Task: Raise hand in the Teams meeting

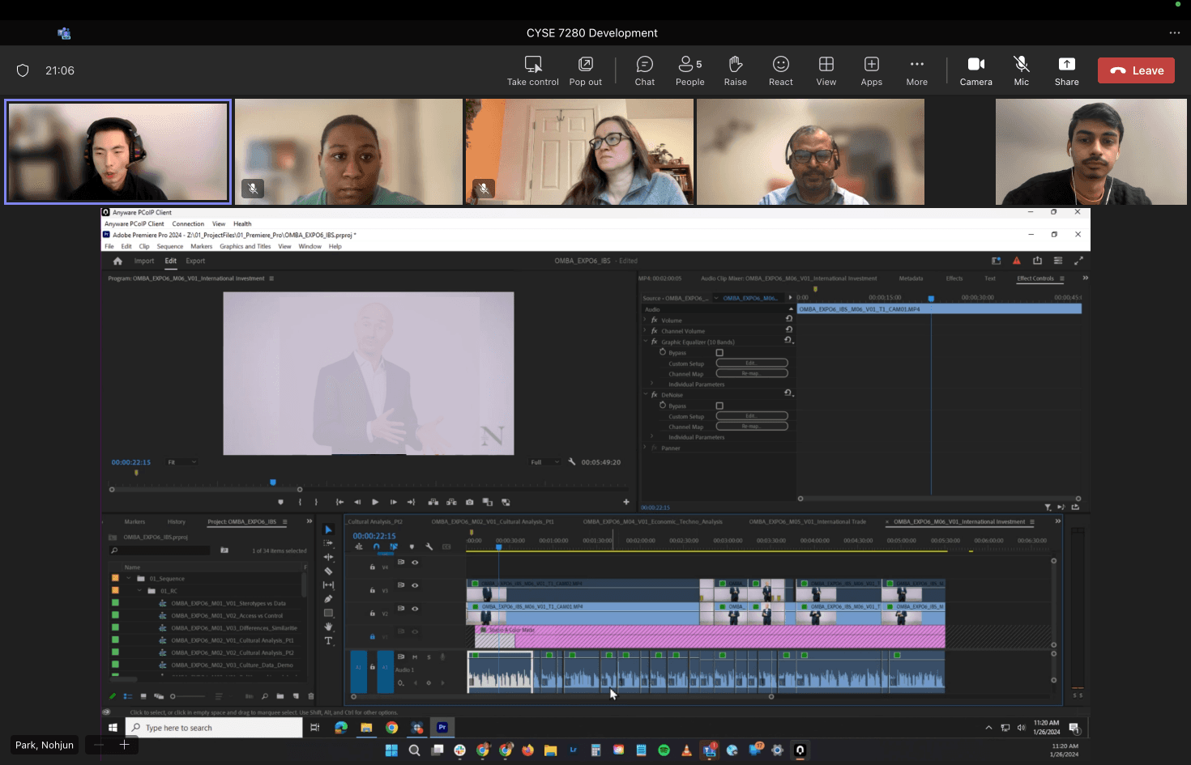Action: click(736, 70)
